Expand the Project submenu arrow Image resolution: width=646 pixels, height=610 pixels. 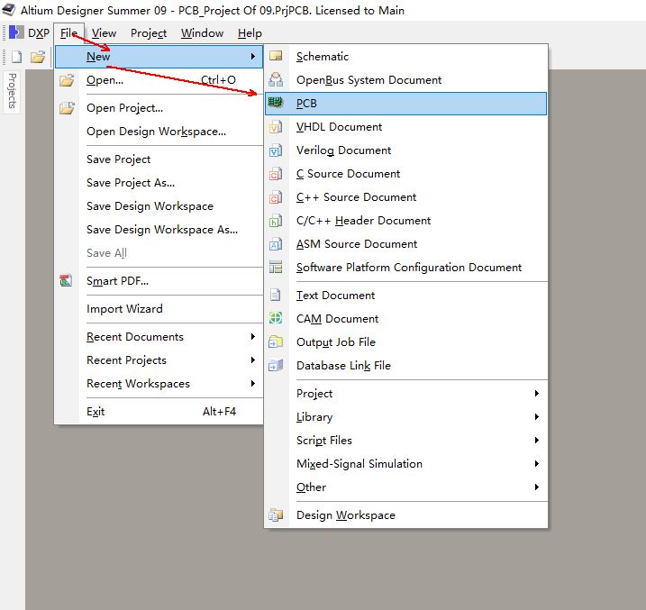pyautogui.click(x=536, y=394)
